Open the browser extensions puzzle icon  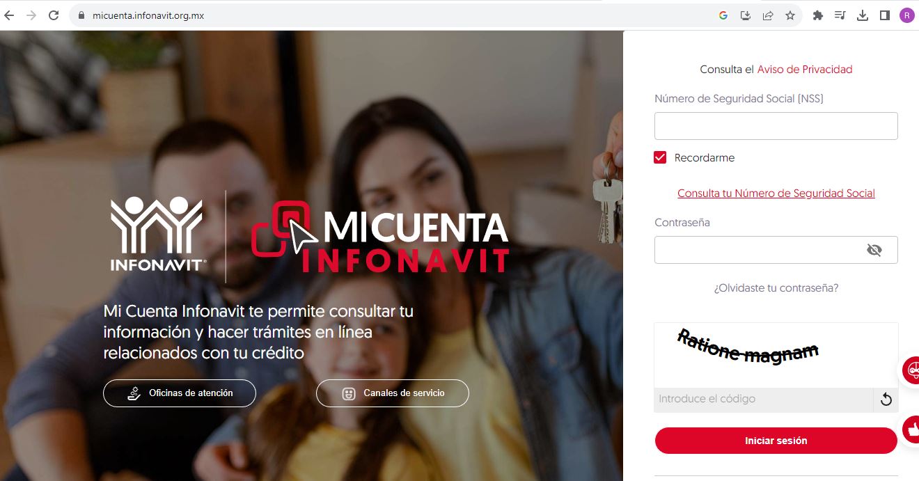pos(818,15)
